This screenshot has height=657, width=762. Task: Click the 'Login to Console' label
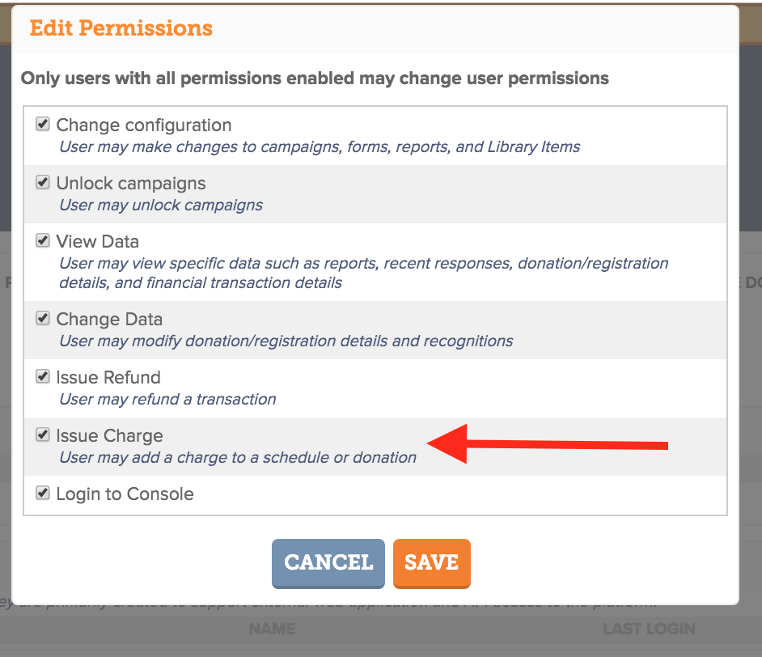coord(125,494)
